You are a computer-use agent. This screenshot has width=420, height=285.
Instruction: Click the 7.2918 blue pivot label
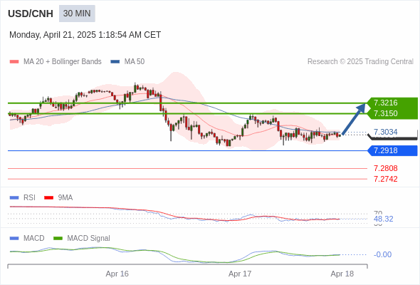pos(392,150)
